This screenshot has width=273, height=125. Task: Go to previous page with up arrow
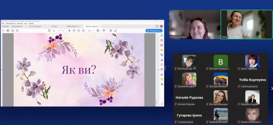pos(49,31)
